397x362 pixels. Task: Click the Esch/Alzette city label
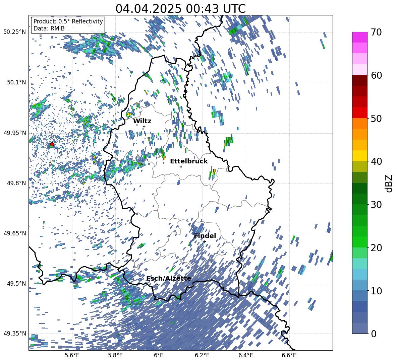pyautogui.click(x=169, y=278)
